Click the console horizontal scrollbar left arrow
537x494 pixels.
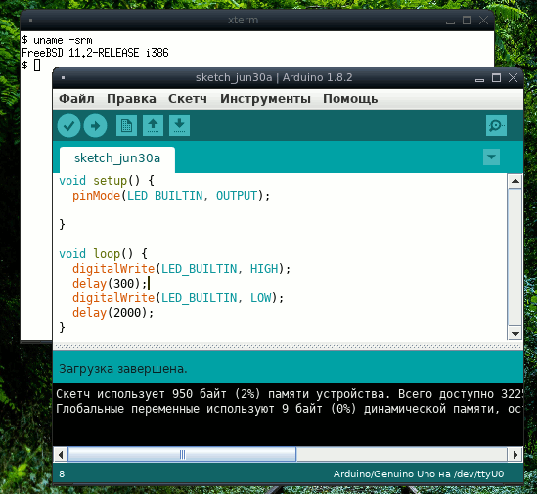61,455
